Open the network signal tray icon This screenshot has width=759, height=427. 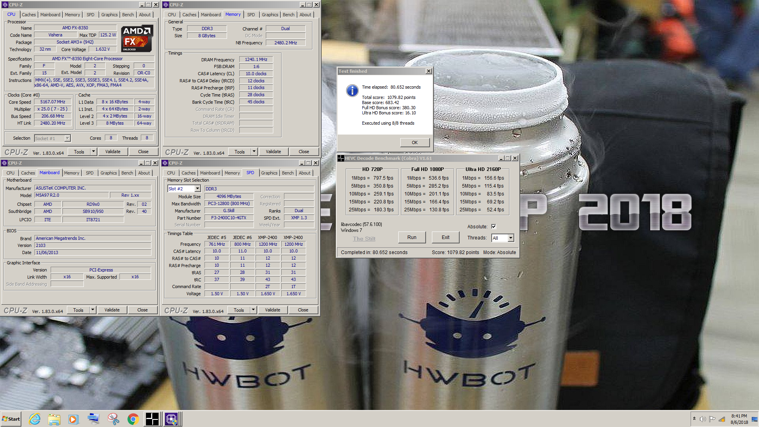(722, 419)
